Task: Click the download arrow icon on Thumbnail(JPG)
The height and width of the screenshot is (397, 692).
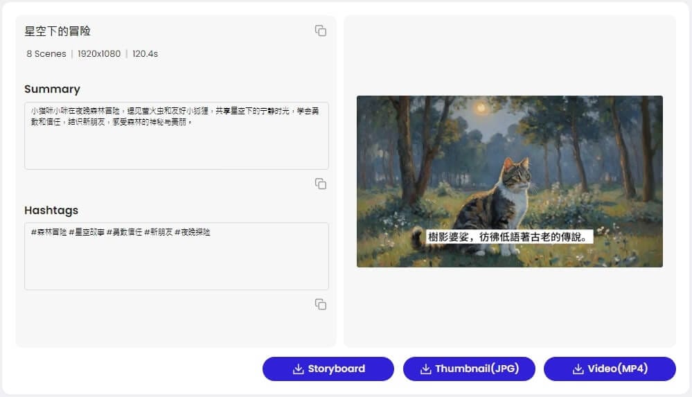Action: click(x=426, y=369)
